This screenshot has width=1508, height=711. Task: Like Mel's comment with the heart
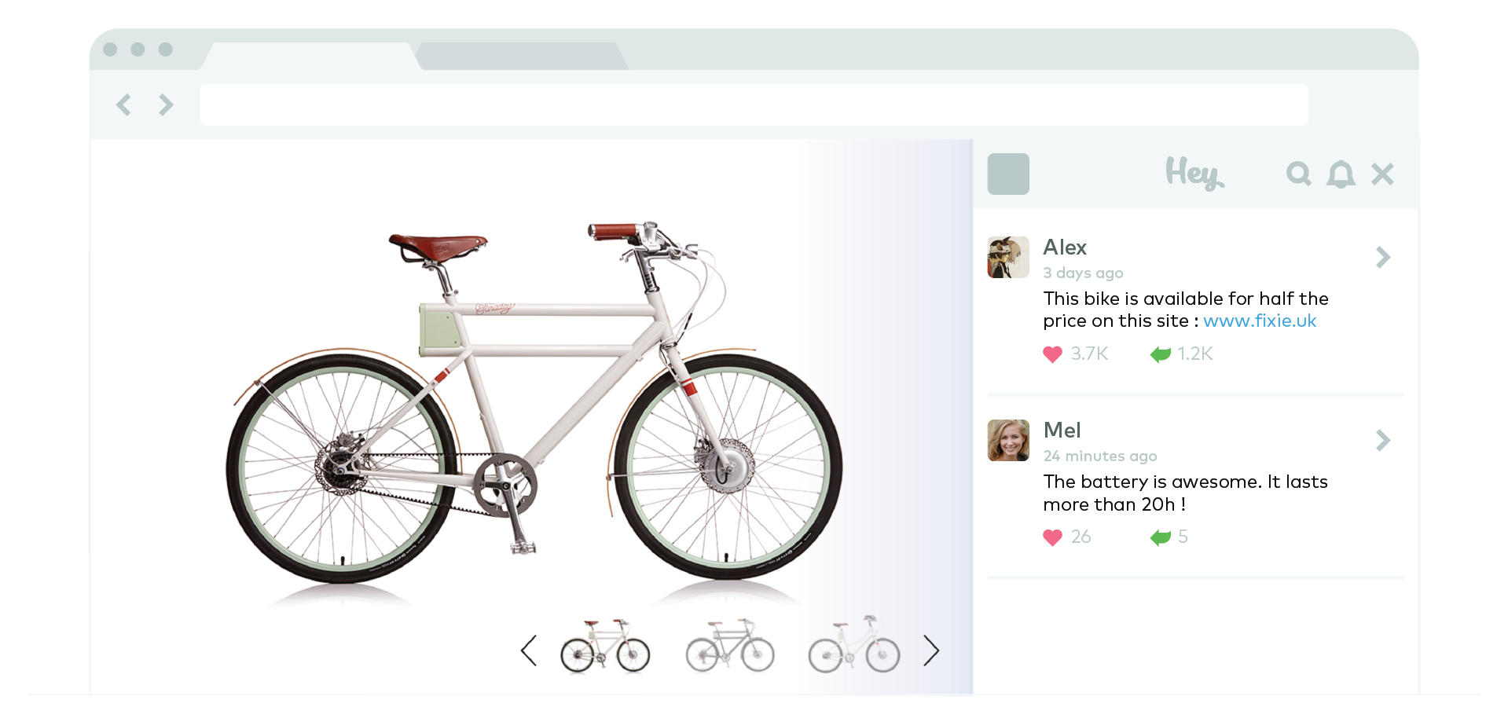[x=1052, y=537]
